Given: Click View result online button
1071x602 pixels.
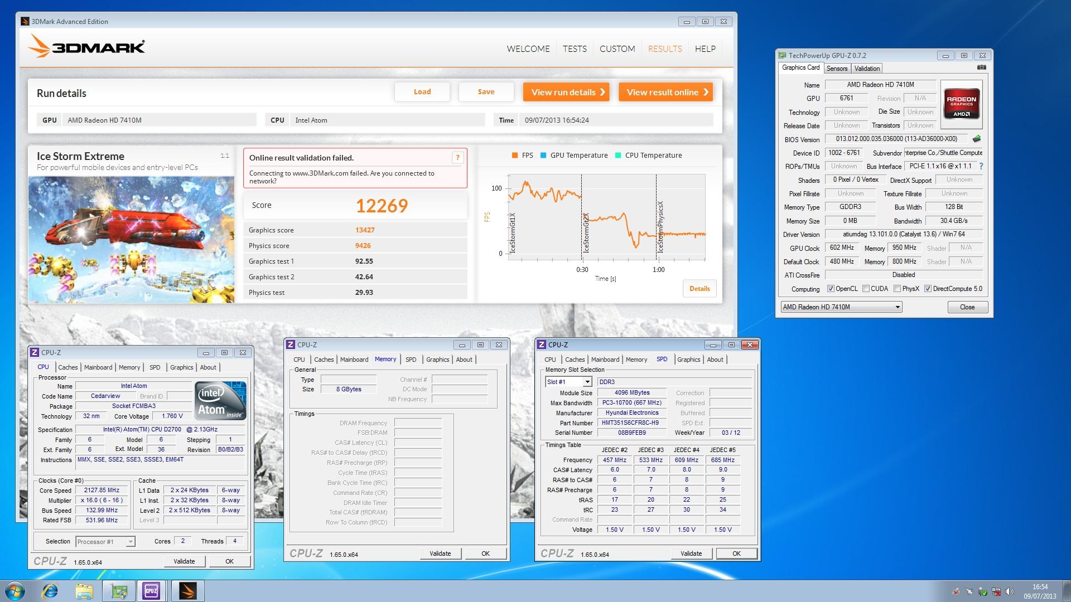Looking at the screenshot, I should tap(666, 92).
